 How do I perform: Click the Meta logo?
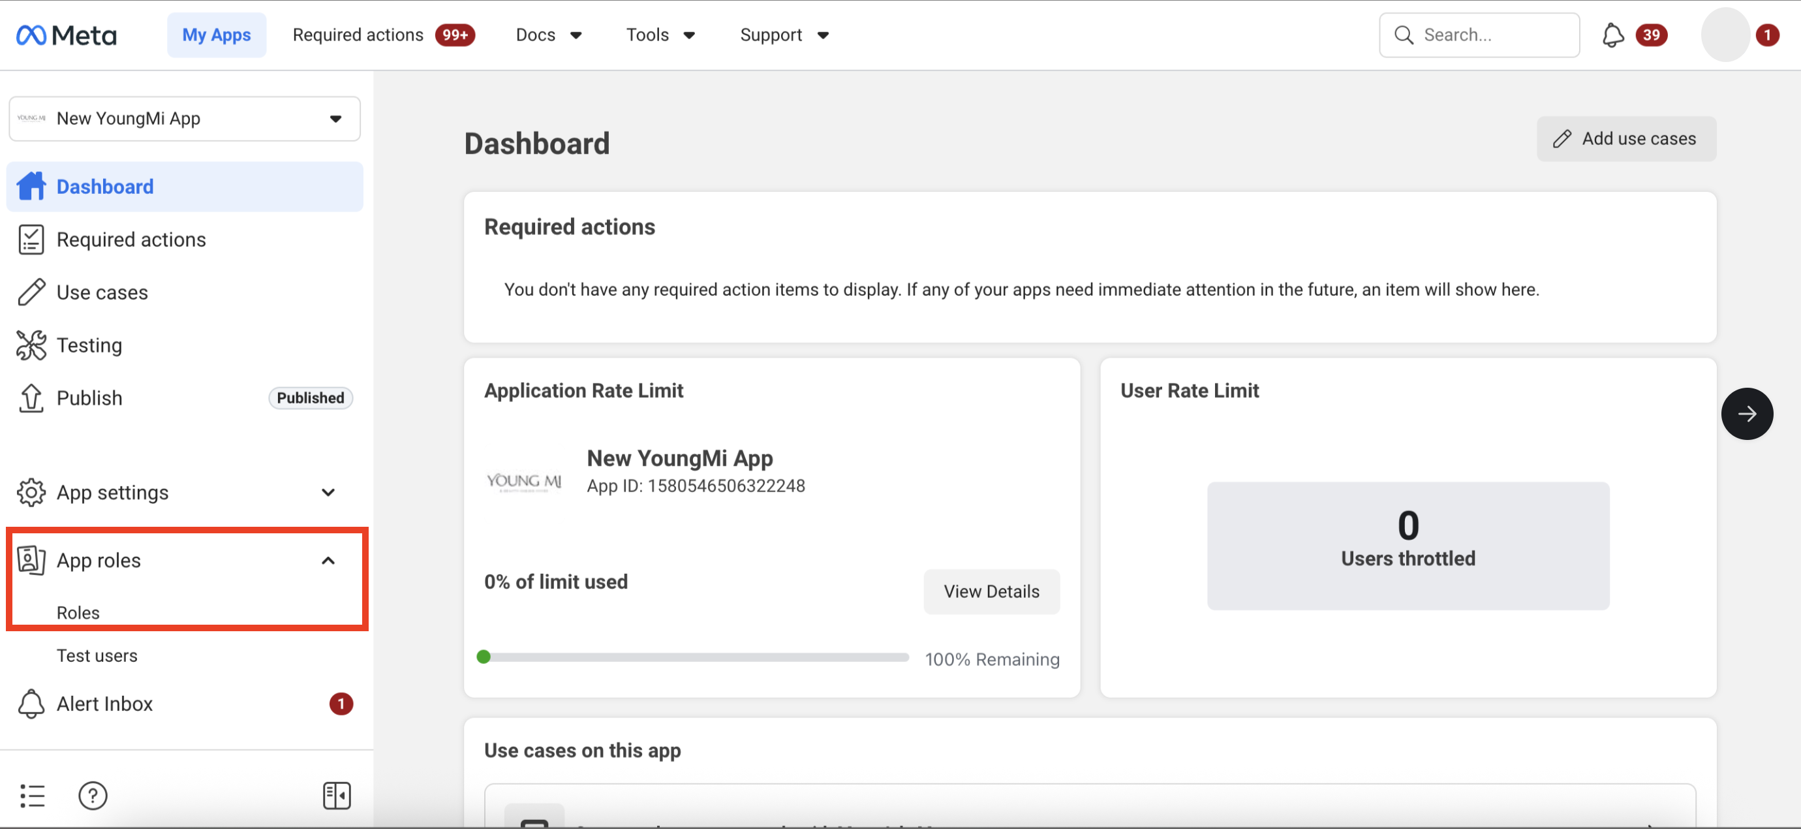tap(67, 35)
